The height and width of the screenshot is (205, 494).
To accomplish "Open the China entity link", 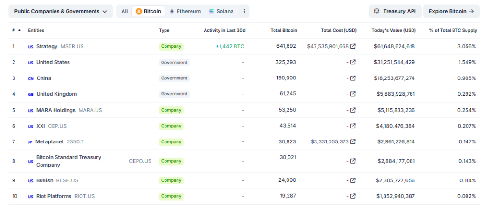I will click(x=44, y=78).
